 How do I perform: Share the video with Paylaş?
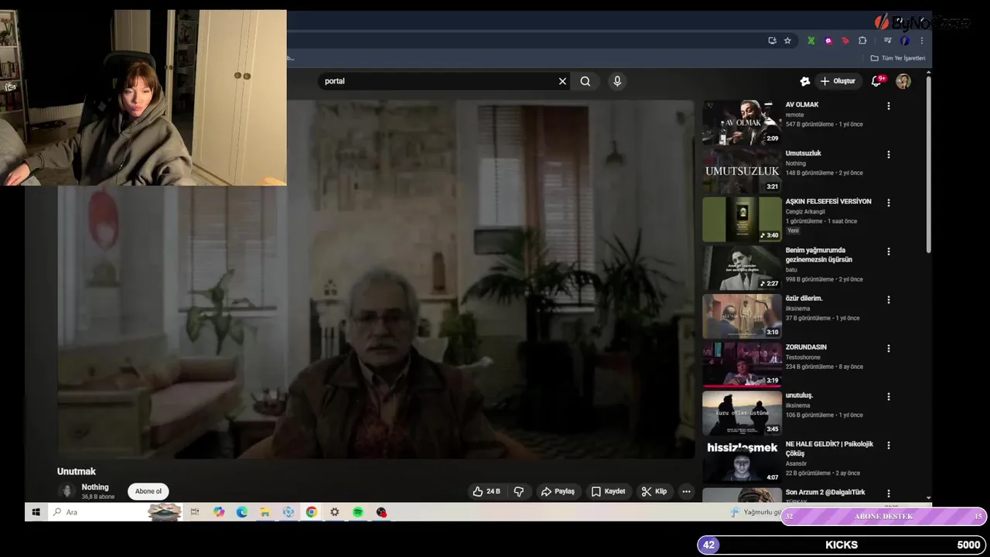click(558, 491)
